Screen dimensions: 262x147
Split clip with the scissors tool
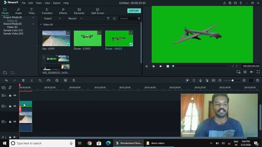click(32, 80)
